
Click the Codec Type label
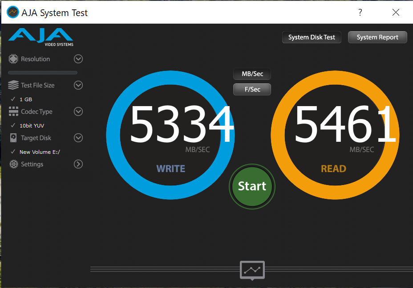point(36,111)
